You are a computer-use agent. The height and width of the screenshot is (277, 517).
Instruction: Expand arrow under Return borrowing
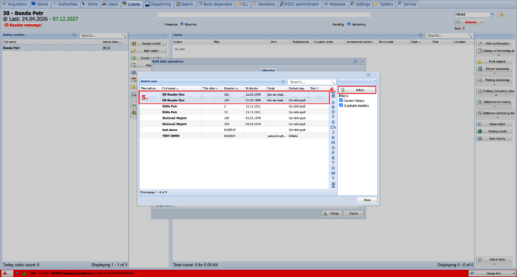(495, 73)
